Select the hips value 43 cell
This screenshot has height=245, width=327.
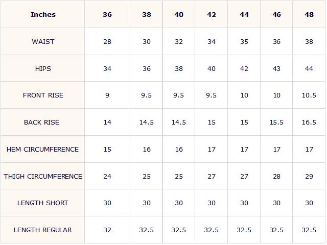pos(276,68)
